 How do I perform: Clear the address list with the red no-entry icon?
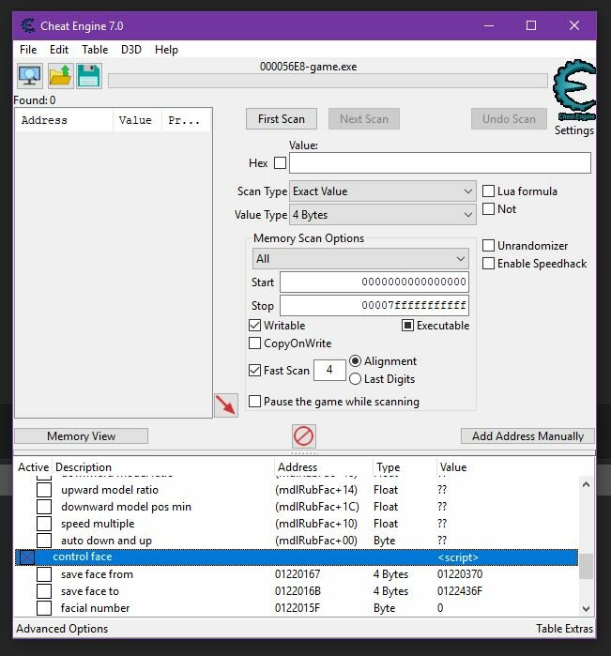click(303, 436)
